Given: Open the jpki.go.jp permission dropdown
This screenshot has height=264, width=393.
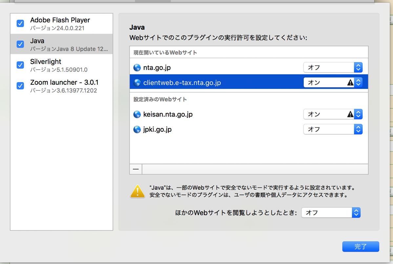Looking at the screenshot, I should click(333, 129).
